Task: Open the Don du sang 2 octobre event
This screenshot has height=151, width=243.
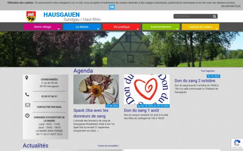Action: click(x=195, y=81)
